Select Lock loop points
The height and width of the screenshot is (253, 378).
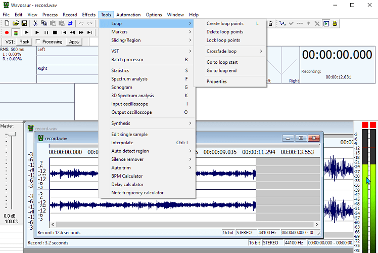[x=230, y=40]
